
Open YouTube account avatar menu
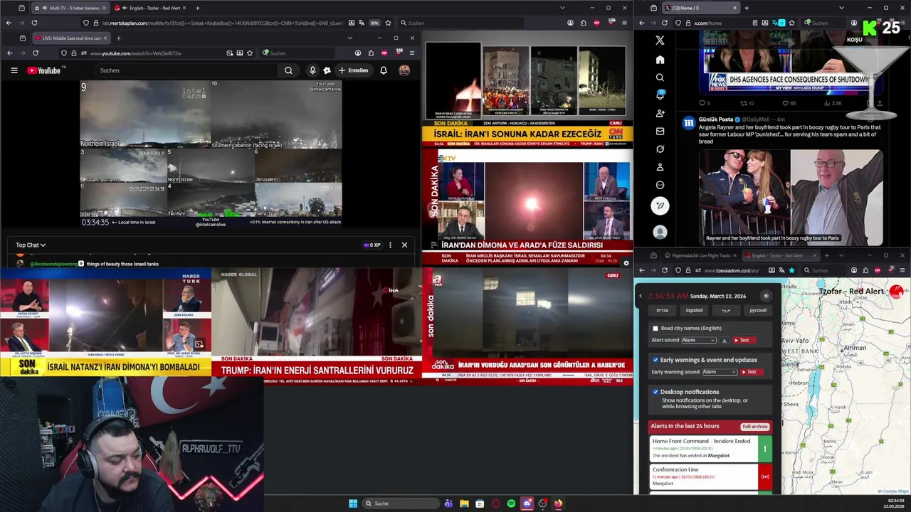click(x=404, y=70)
